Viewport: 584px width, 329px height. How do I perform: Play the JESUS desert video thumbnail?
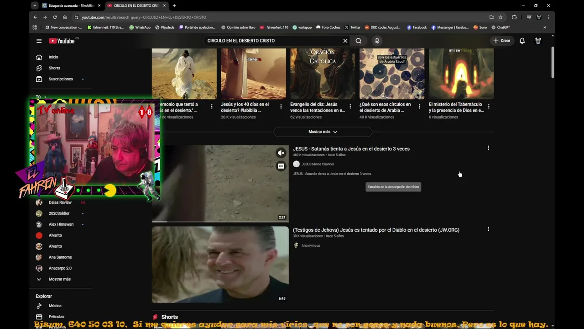tap(220, 183)
